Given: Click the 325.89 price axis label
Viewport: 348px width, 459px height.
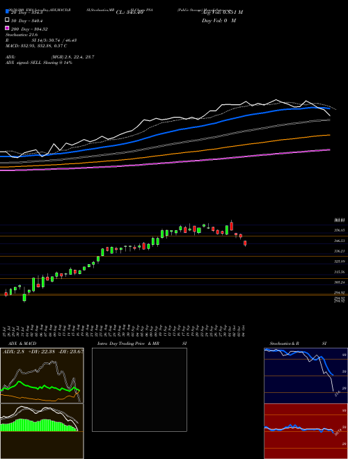Looking at the screenshot, I should click(x=340, y=261).
